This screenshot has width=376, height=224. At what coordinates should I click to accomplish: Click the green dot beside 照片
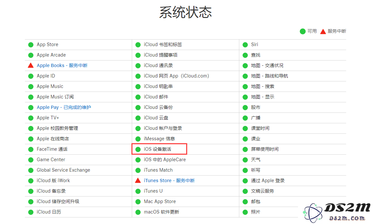[245, 212]
